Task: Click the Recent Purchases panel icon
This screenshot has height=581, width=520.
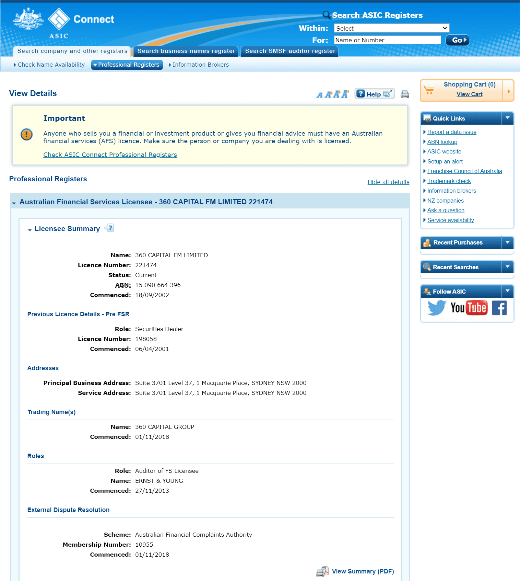Action: [x=427, y=243]
